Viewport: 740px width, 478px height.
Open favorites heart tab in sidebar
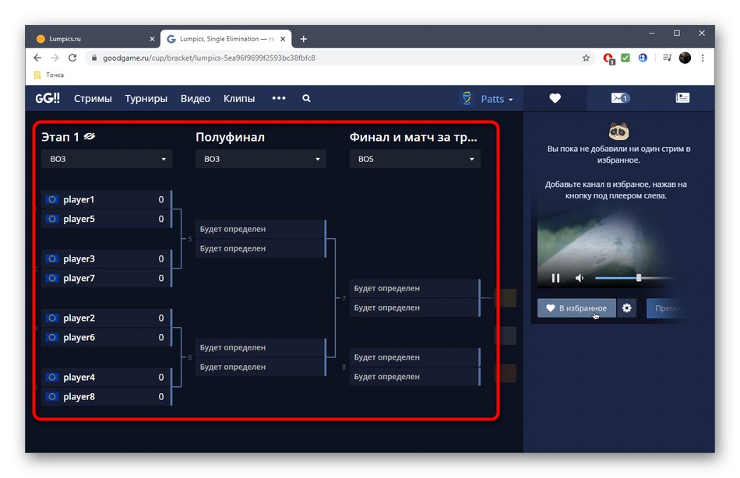click(555, 98)
